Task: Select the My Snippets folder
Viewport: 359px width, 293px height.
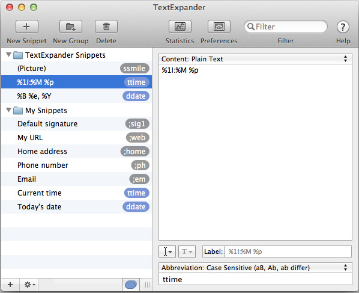Action: 40,110
